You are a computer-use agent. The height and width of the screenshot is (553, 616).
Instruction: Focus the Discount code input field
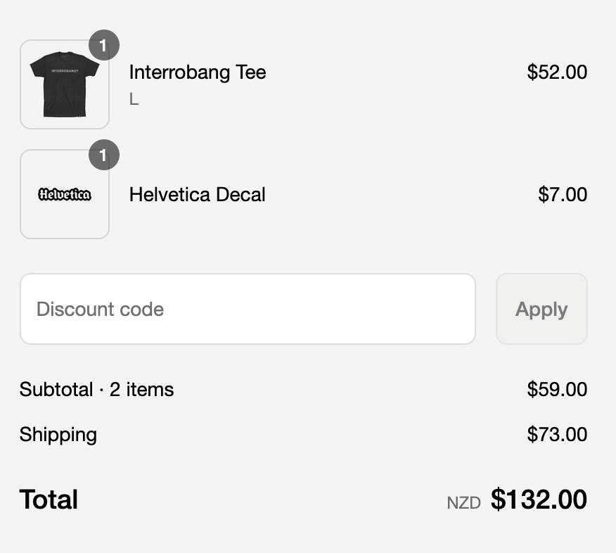[x=248, y=309]
